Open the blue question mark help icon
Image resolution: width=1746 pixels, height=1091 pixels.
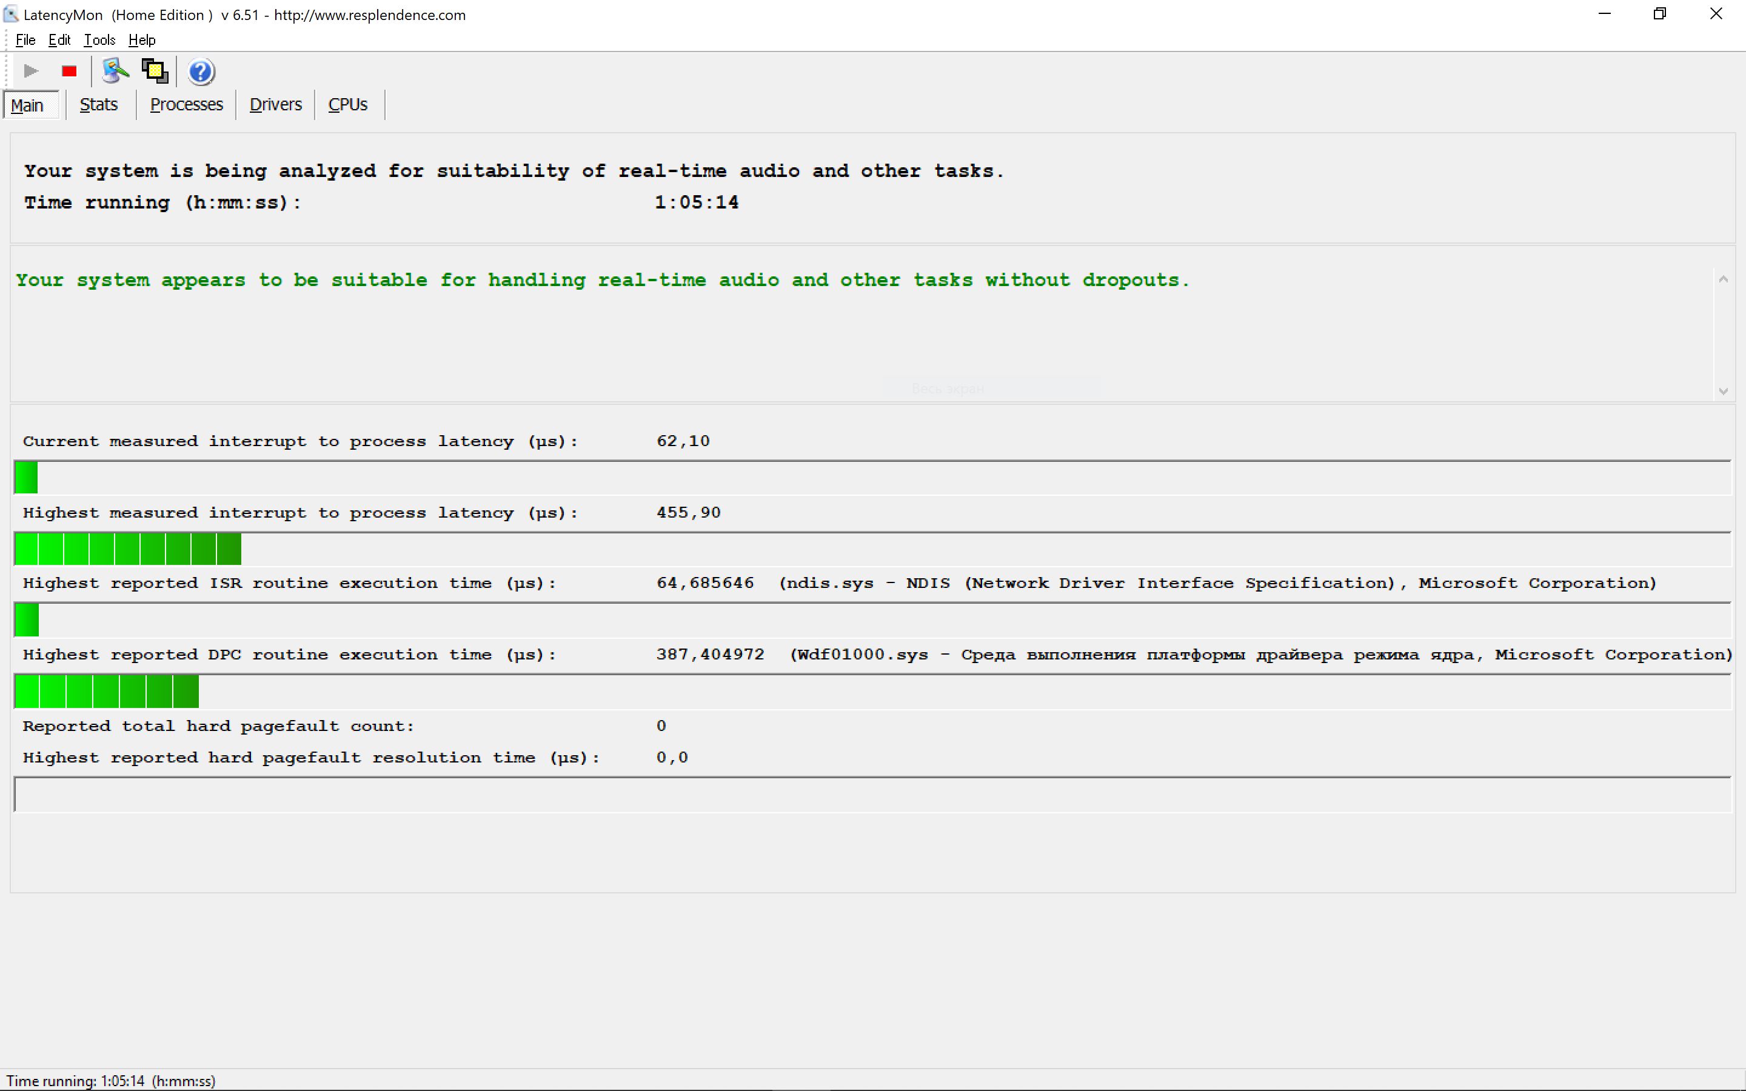tap(201, 72)
